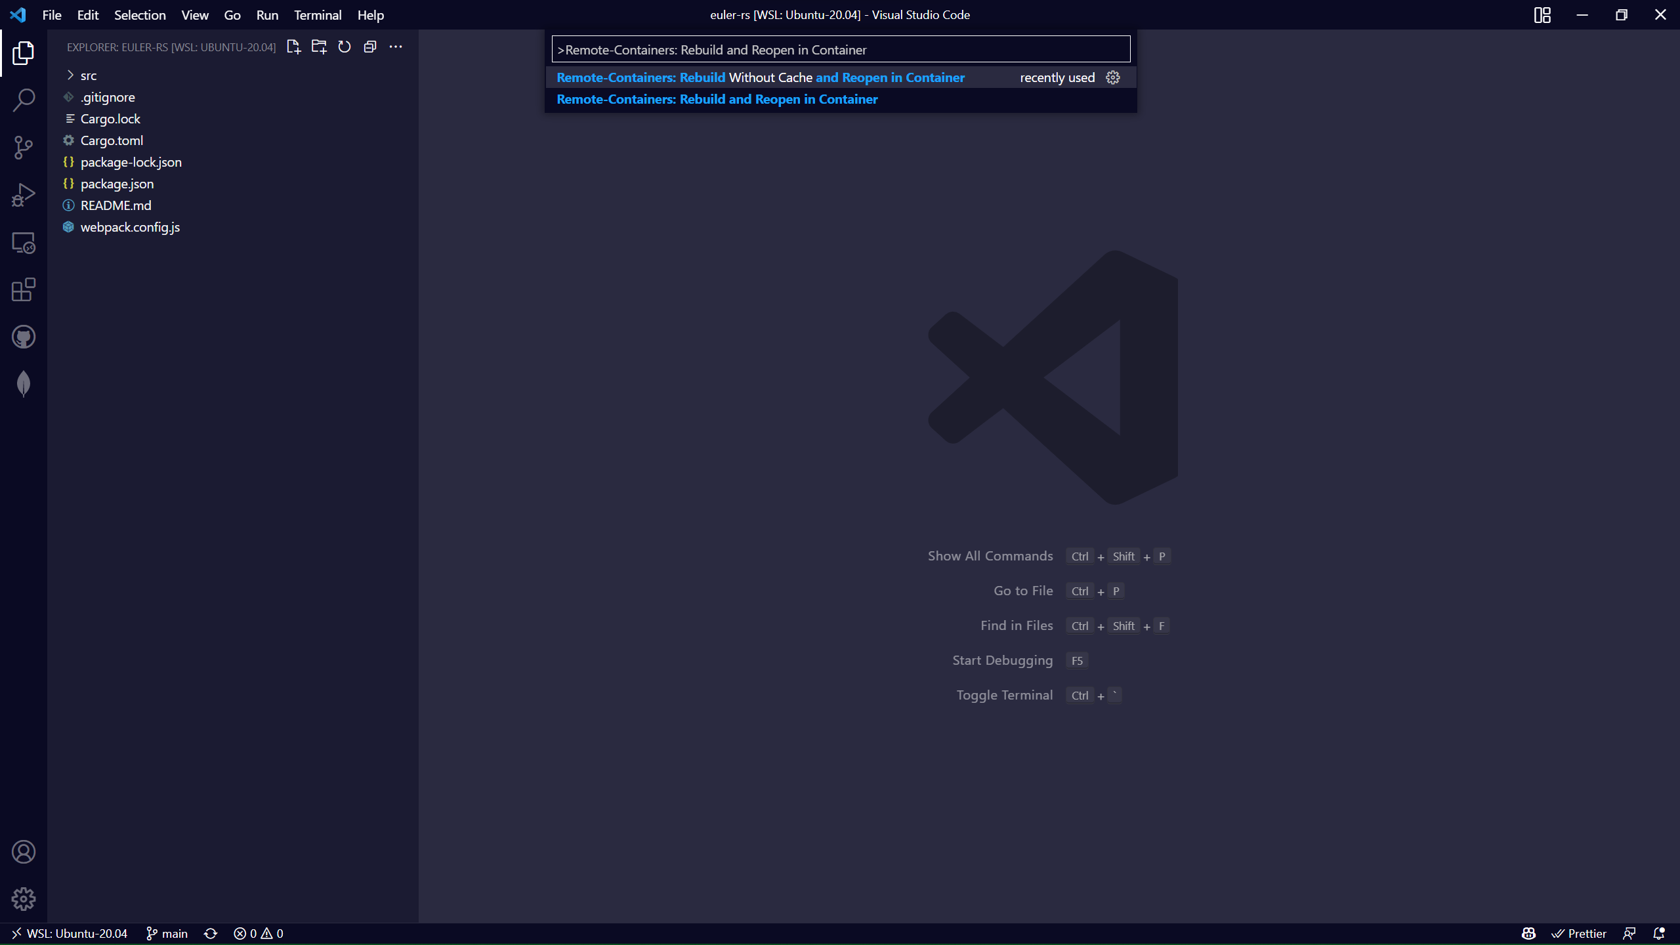Open the Edit menu
This screenshot has height=945, width=1680.
point(87,14)
